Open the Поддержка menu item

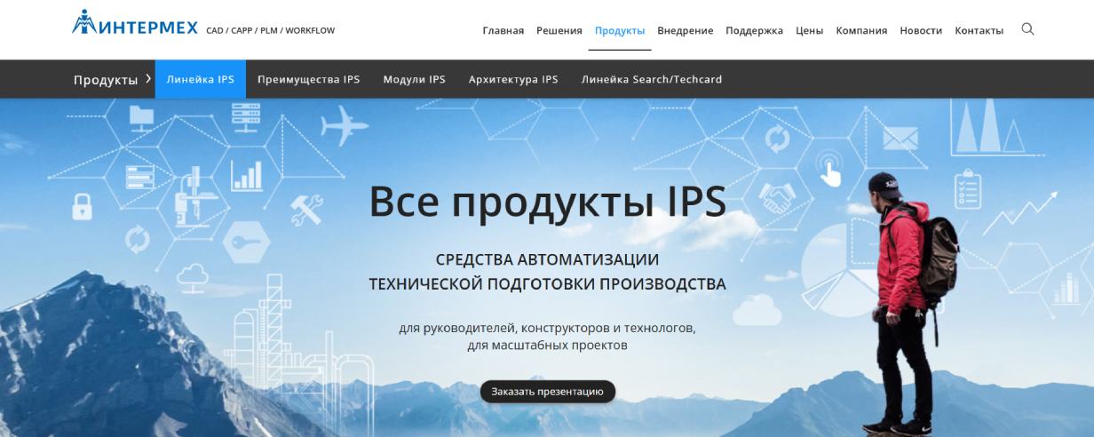[754, 30]
